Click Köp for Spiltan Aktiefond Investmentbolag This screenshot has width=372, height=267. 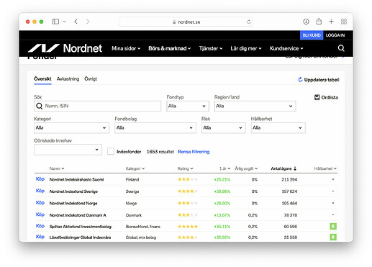(x=40, y=226)
